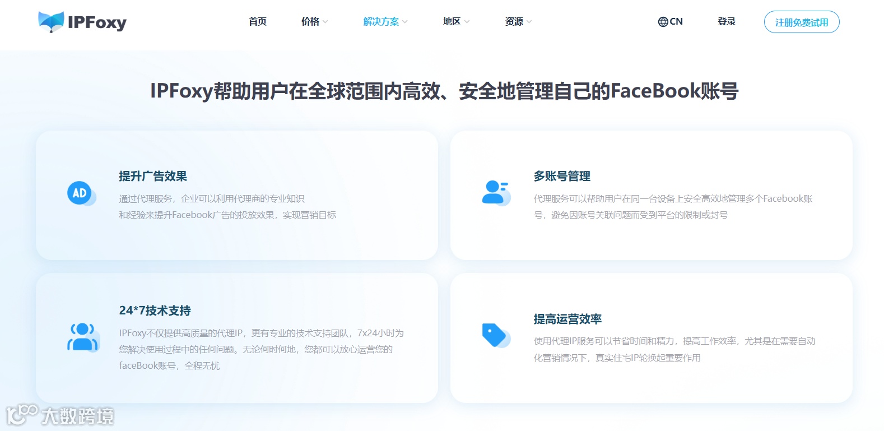
Task: Click the AD icon for 提升广告效果
Action: [81, 193]
